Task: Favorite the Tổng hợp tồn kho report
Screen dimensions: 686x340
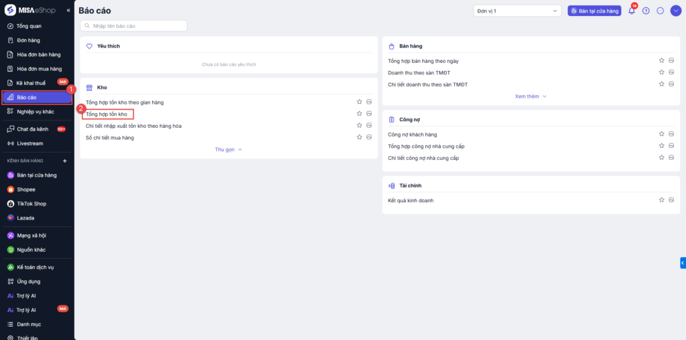Action: coord(359,114)
